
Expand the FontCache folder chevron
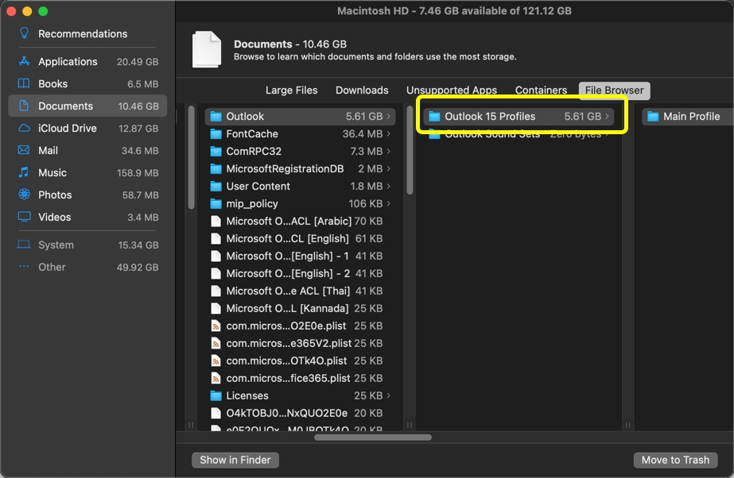coord(389,134)
